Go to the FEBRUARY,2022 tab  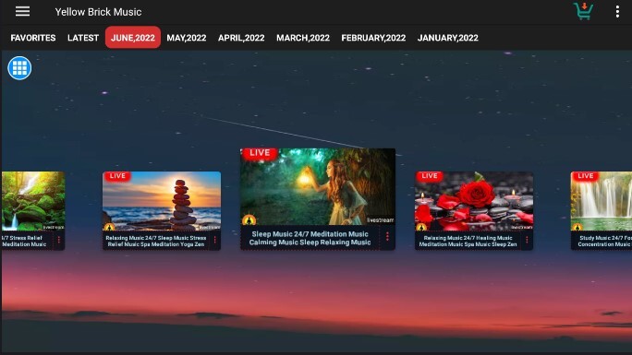(x=373, y=38)
